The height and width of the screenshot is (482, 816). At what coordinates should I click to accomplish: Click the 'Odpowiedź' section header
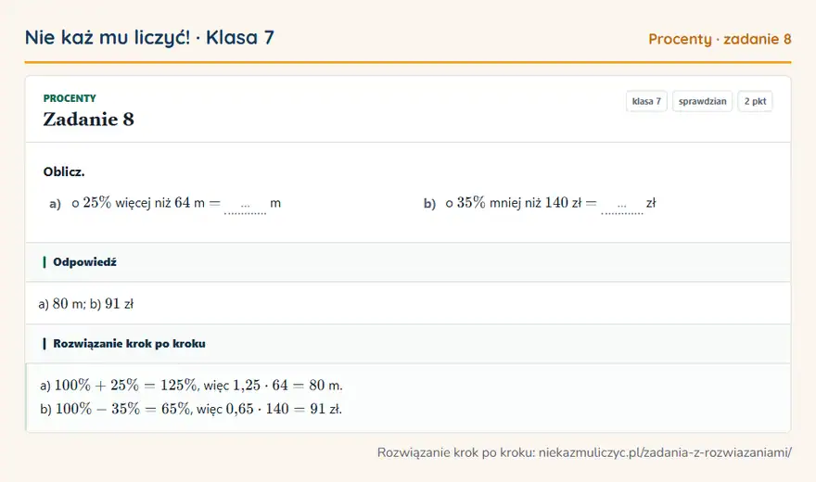(84, 262)
